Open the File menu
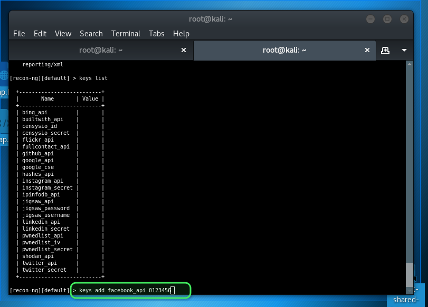The height and width of the screenshot is (307, 428). pyautogui.click(x=19, y=33)
